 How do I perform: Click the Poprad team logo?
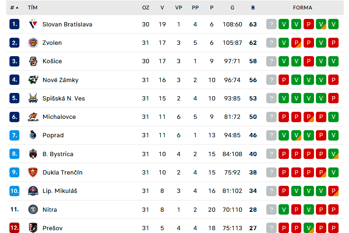[x=33, y=135]
